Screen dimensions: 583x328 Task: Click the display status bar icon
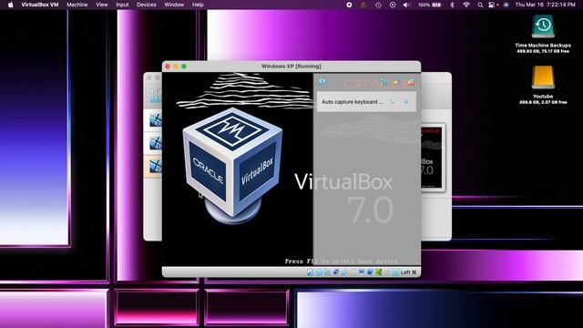coord(362,272)
